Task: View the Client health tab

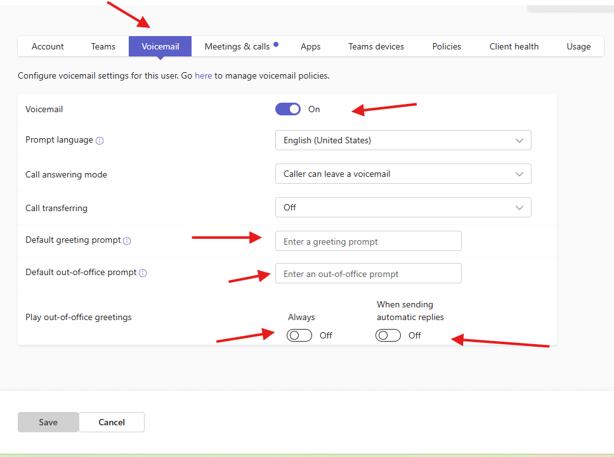Action: coord(514,46)
